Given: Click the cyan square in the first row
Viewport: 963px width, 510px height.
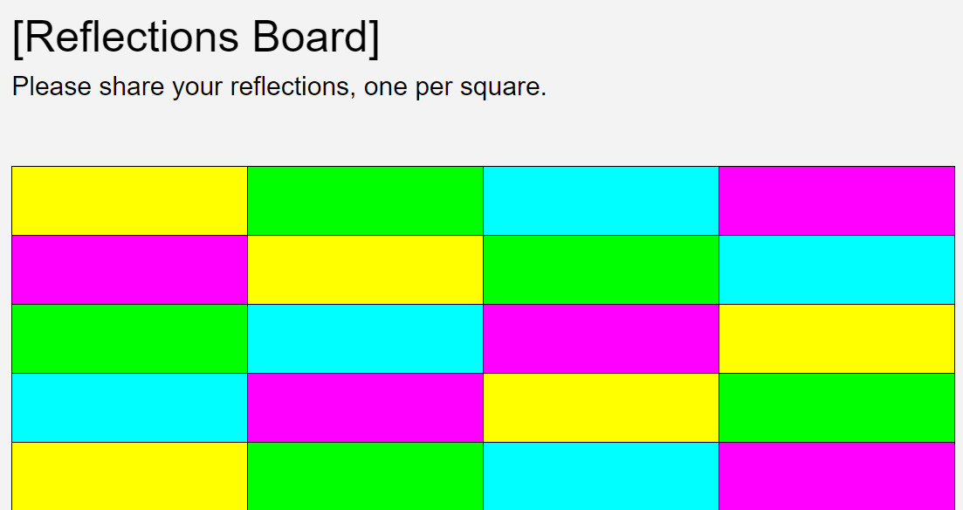Looking at the screenshot, I should (x=601, y=201).
